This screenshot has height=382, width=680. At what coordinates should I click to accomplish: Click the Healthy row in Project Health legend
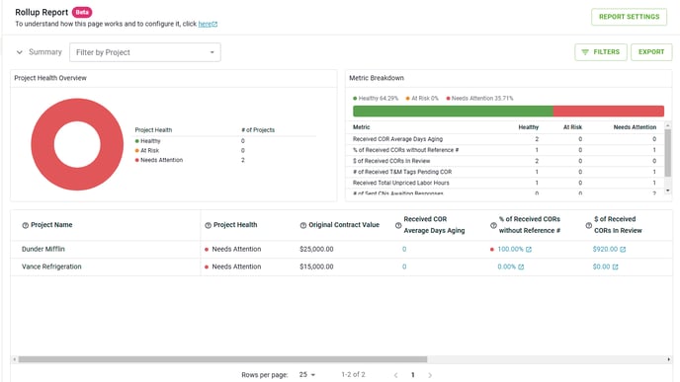[x=225, y=141]
